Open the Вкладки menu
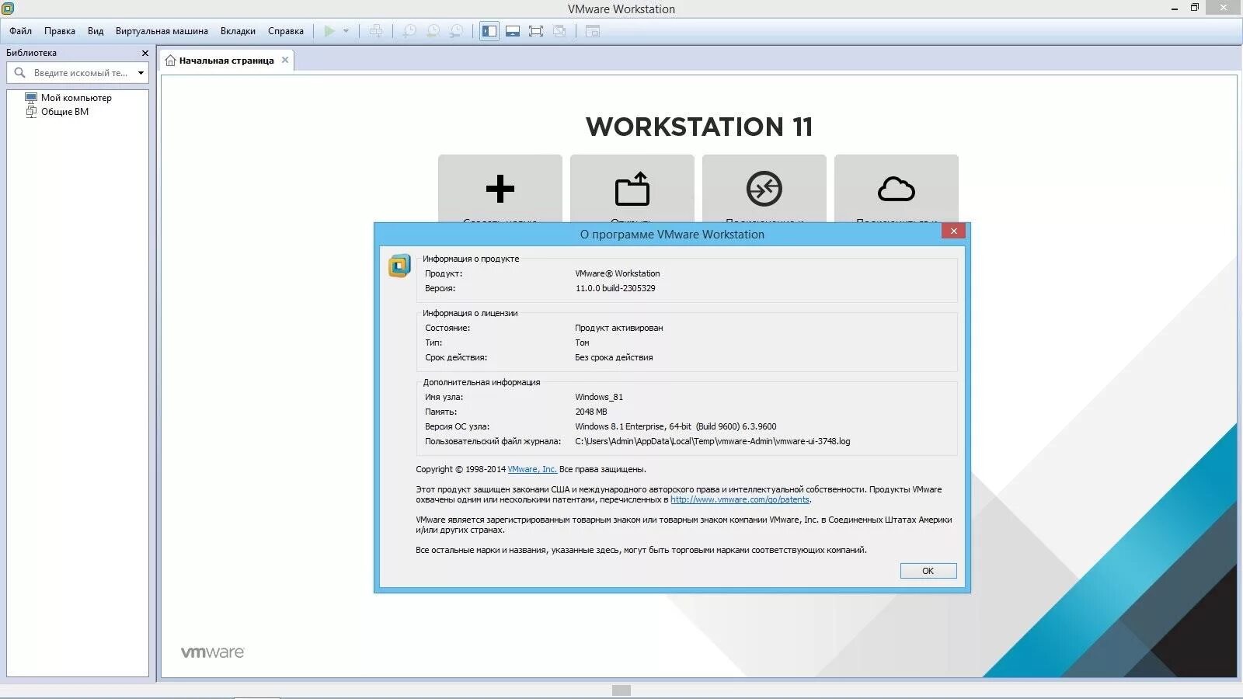This screenshot has width=1243, height=699. pyautogui.click(x=238, y=31)
